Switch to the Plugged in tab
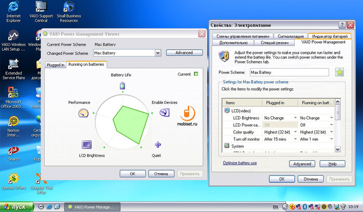Viewport: 363px width, 212px height. (55, 65)
